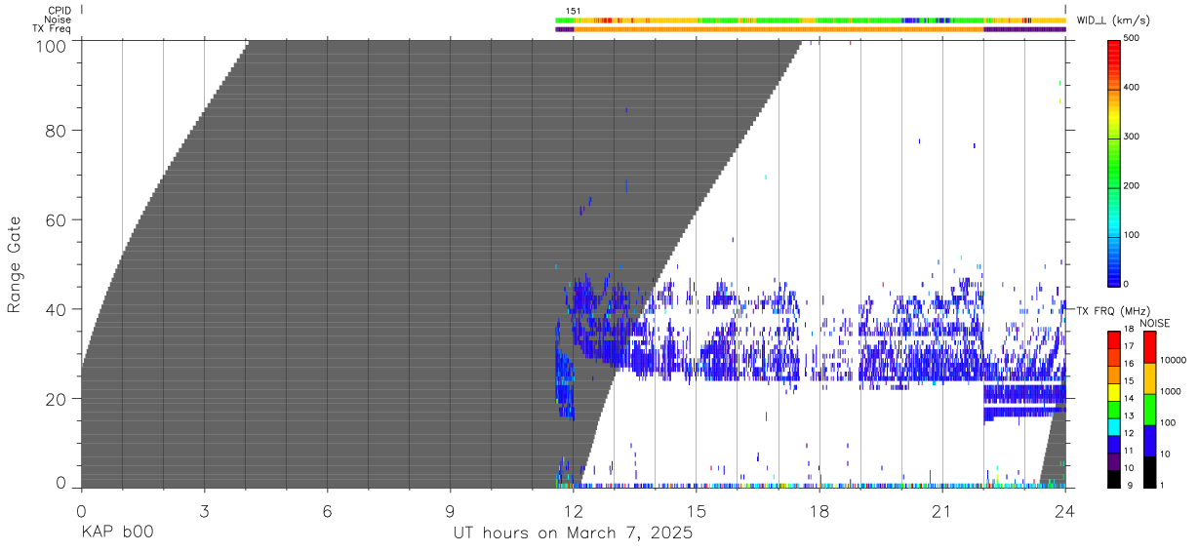Image resolution: width=1198 pixels, height=553 pixels.
Task: Click the cyan segment of TX FRQ bar
Action: point(1114,425)
